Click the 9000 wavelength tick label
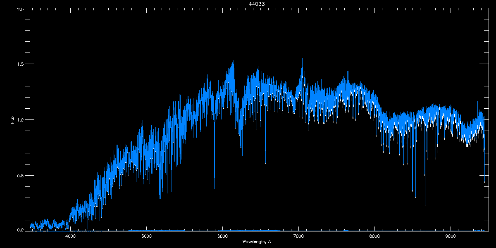 pos(451,236)
